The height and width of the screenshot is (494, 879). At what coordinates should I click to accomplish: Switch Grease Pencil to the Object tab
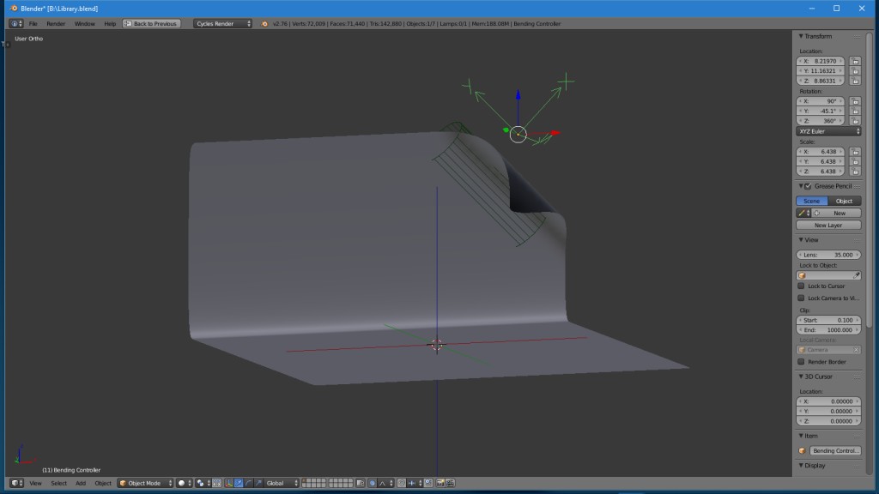pyautogui.click(x=843, y=201)
